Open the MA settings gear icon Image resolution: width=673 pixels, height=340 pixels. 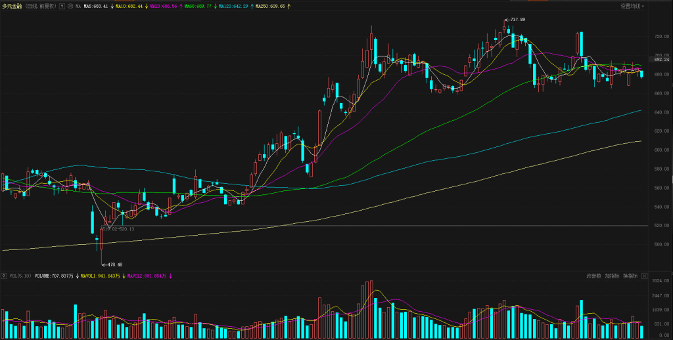[x=70, y=6]
